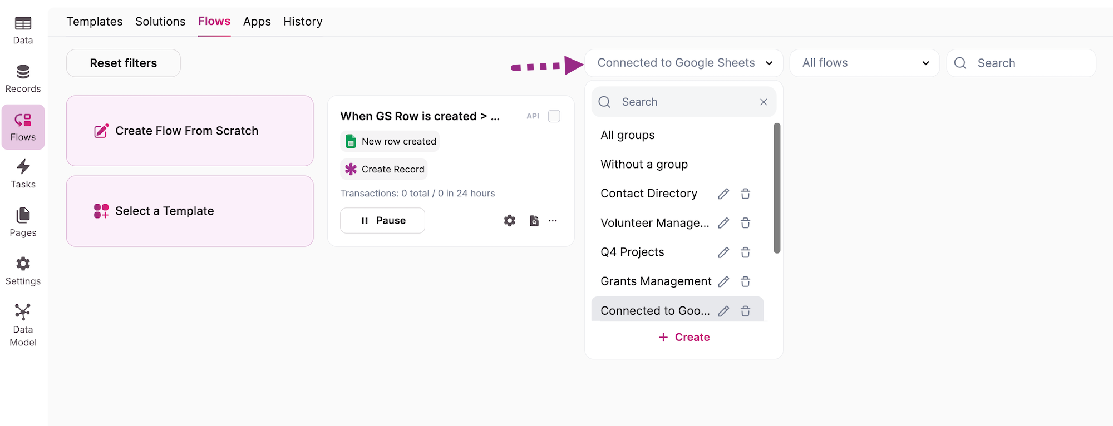The height and width of the screenshot is (426, 1113).
Task: Open flow logs document icon
Action: point(534,221)
